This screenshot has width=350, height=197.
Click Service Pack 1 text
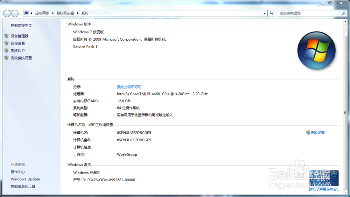[x=85, y=47]
